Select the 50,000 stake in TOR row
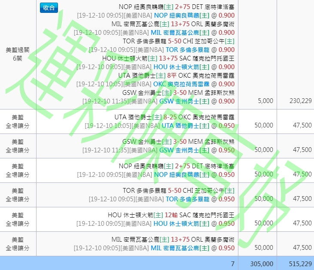This screenshot has height=270, width=314. coord(264,199)
